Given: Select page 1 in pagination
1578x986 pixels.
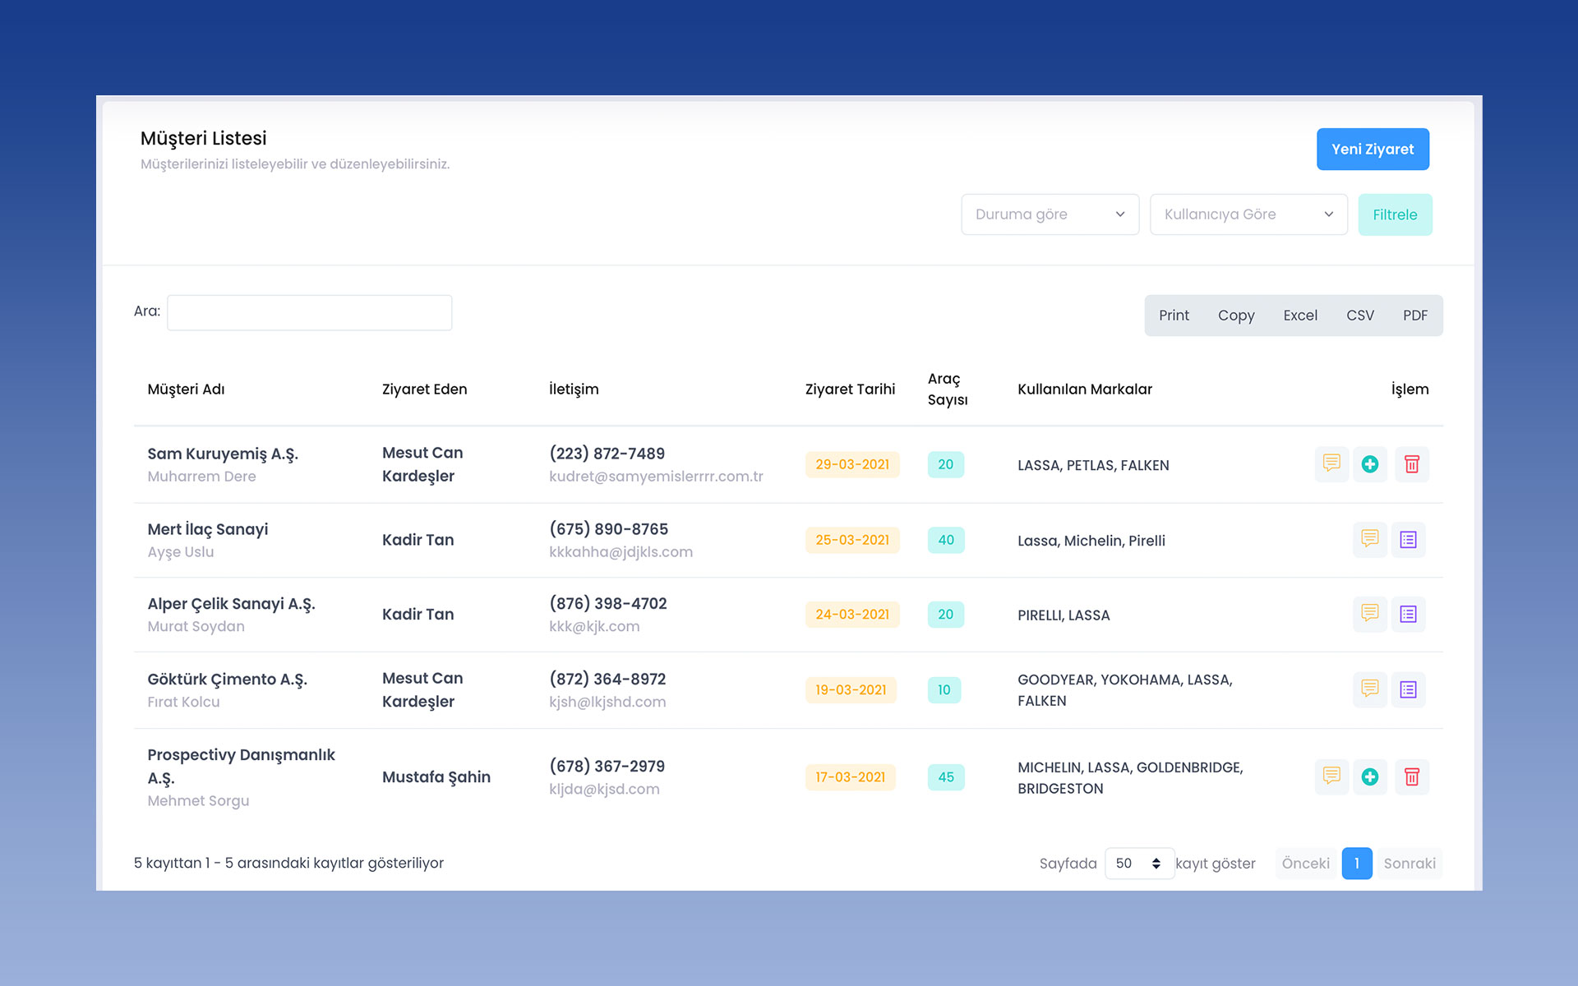Looking at the screenshot, I should point(1357,863).
